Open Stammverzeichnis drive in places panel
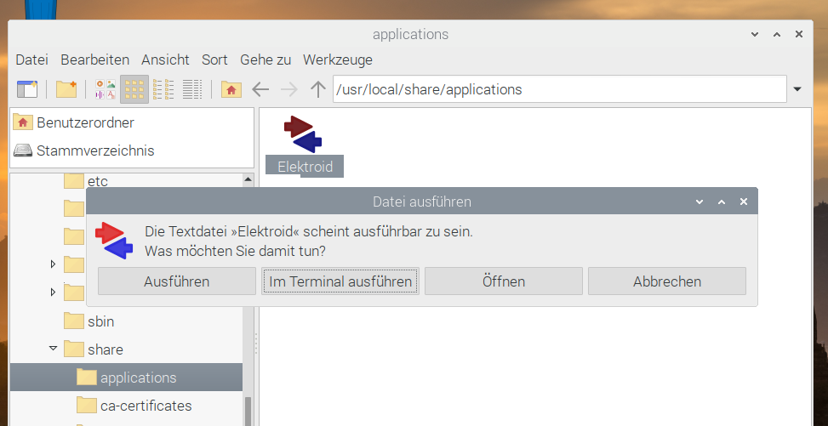828x426 pixels. (x=95, y=151)
